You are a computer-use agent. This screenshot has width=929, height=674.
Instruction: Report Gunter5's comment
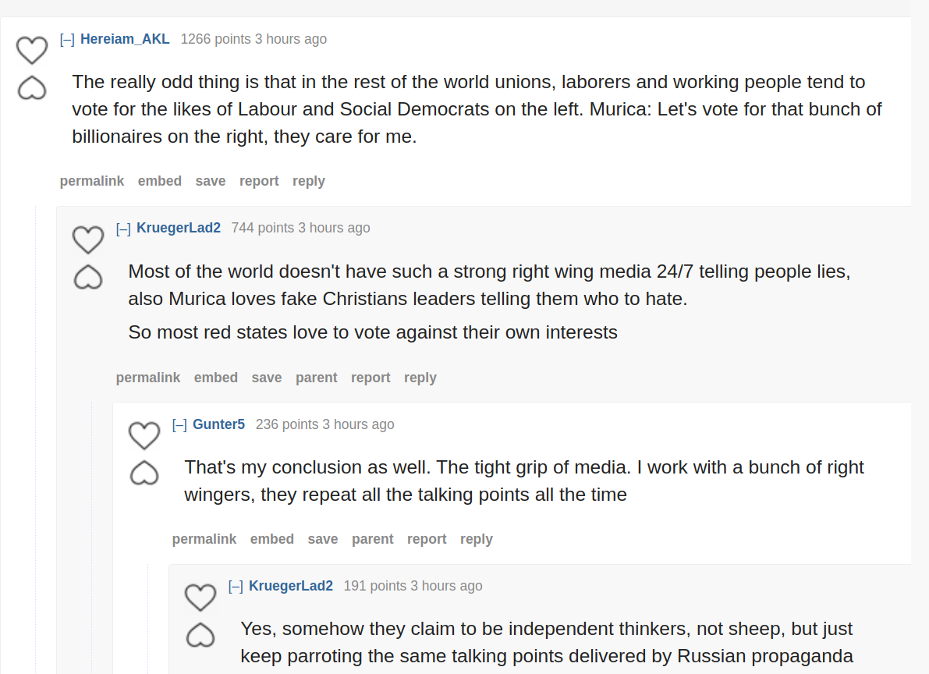[x=427, y=540]
